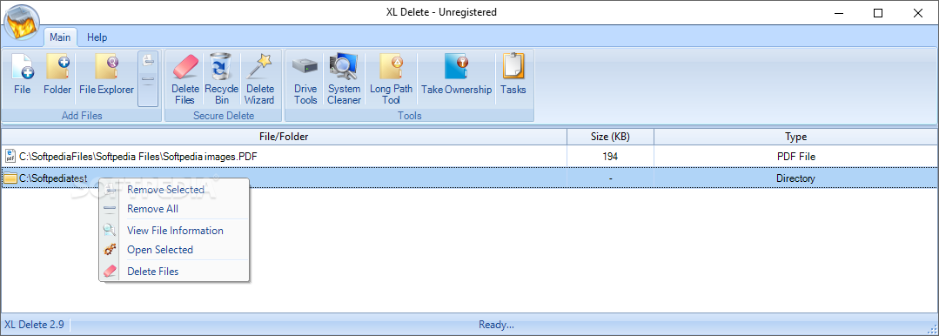Click the folder icon beside C:\Softpediatest
This screenshot has height=336, width=939.
coord(10,178)
